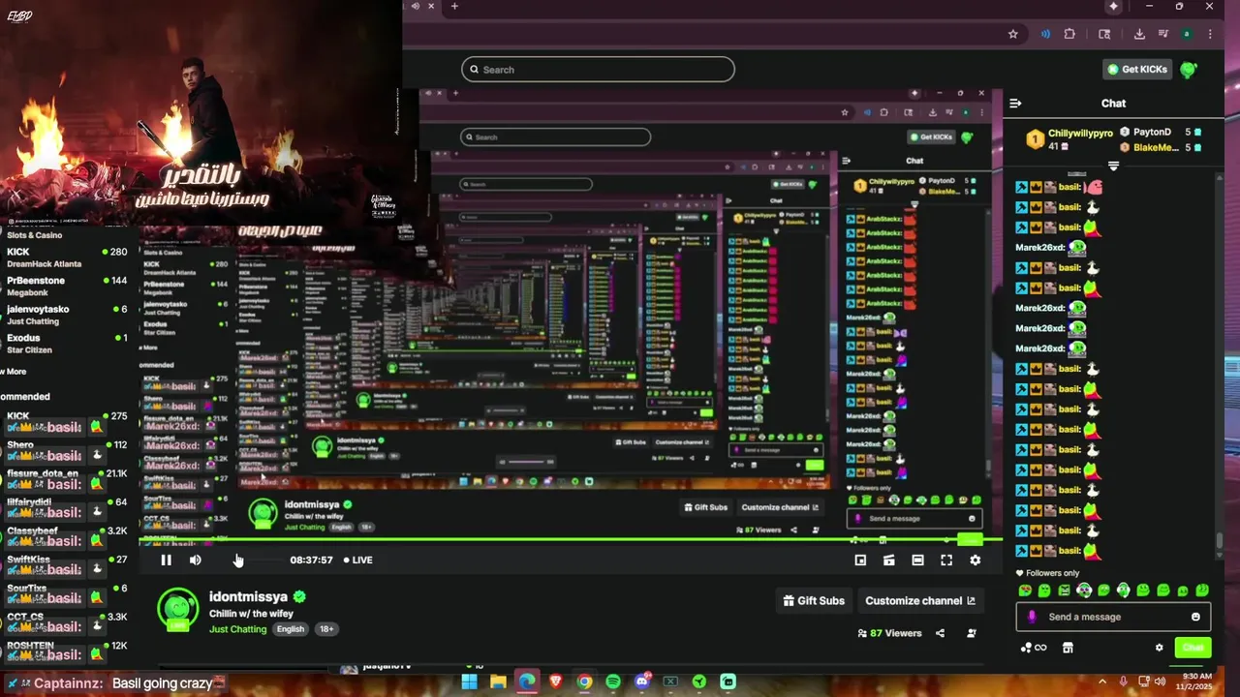The height and width of the screenshot is (697, 1240).
Task: Click the large idontmissya channel avatar
Action: pos(178,610)
